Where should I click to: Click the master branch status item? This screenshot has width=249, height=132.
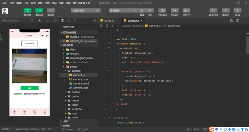(x=68, y=129)
